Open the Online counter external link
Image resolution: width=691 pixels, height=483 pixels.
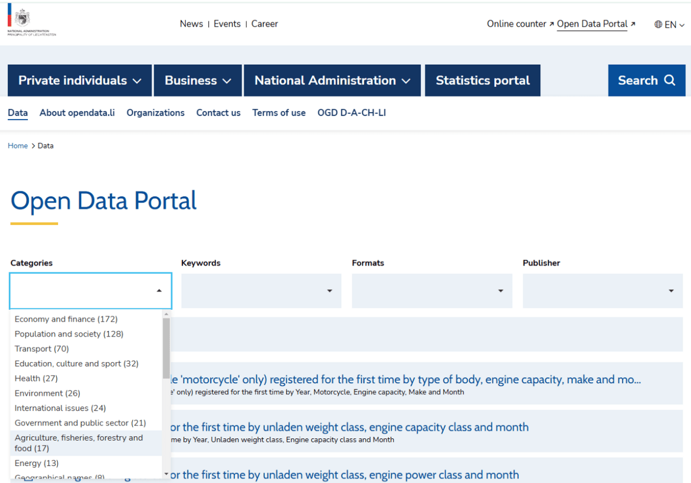(x=520, y=24)
